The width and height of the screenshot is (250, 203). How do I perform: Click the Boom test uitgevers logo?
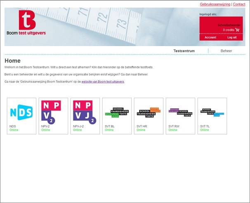pyautogui.click(x=26, y=23)
